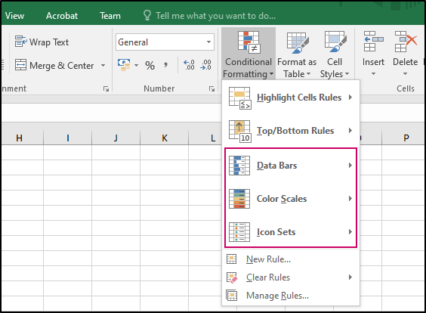Click the Cell Styles icon
This screenshot has height=313, width=426.
coord(335,42)
